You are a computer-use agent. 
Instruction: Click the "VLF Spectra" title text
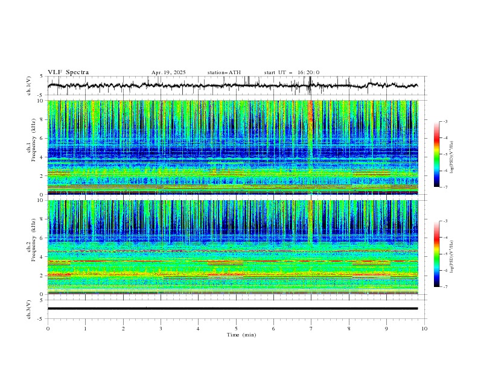coord(68,72)
